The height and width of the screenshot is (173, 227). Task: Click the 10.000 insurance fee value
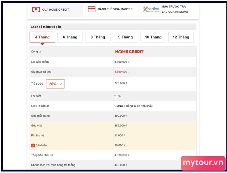(120, 145)
